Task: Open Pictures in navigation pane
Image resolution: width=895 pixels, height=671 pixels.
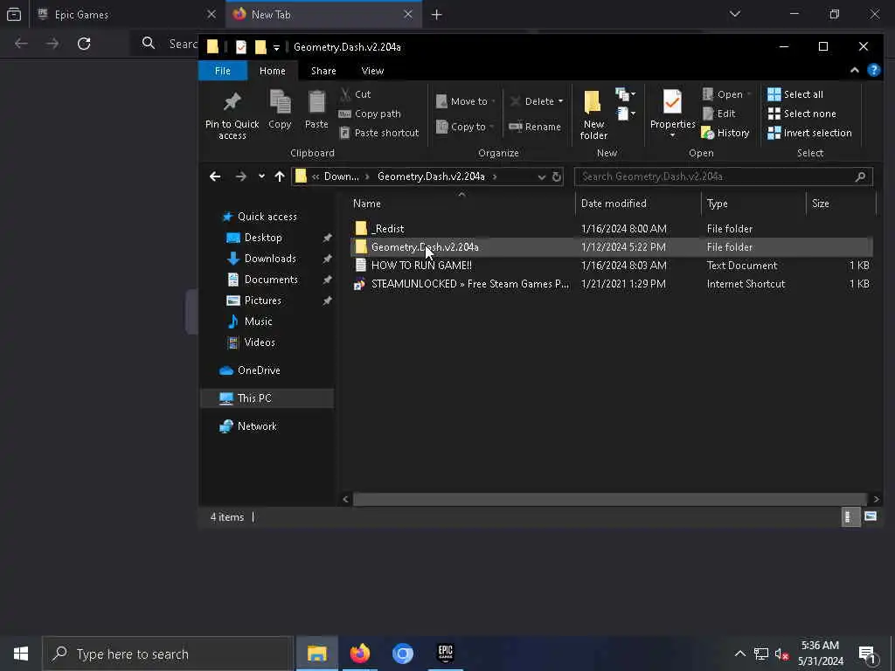Action: coord(262,301)
